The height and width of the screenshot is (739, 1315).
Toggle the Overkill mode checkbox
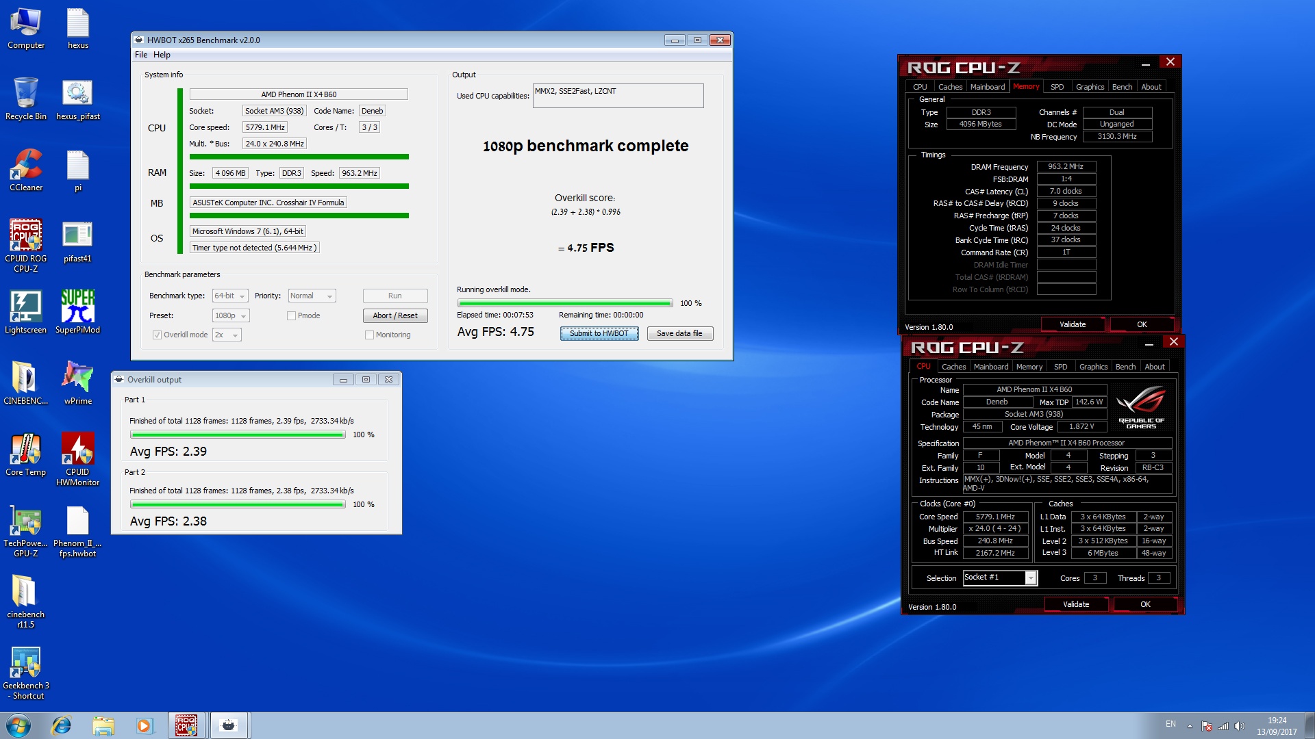click(157, 335)
